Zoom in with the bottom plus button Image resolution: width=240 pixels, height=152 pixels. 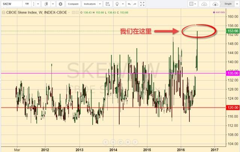128,142
